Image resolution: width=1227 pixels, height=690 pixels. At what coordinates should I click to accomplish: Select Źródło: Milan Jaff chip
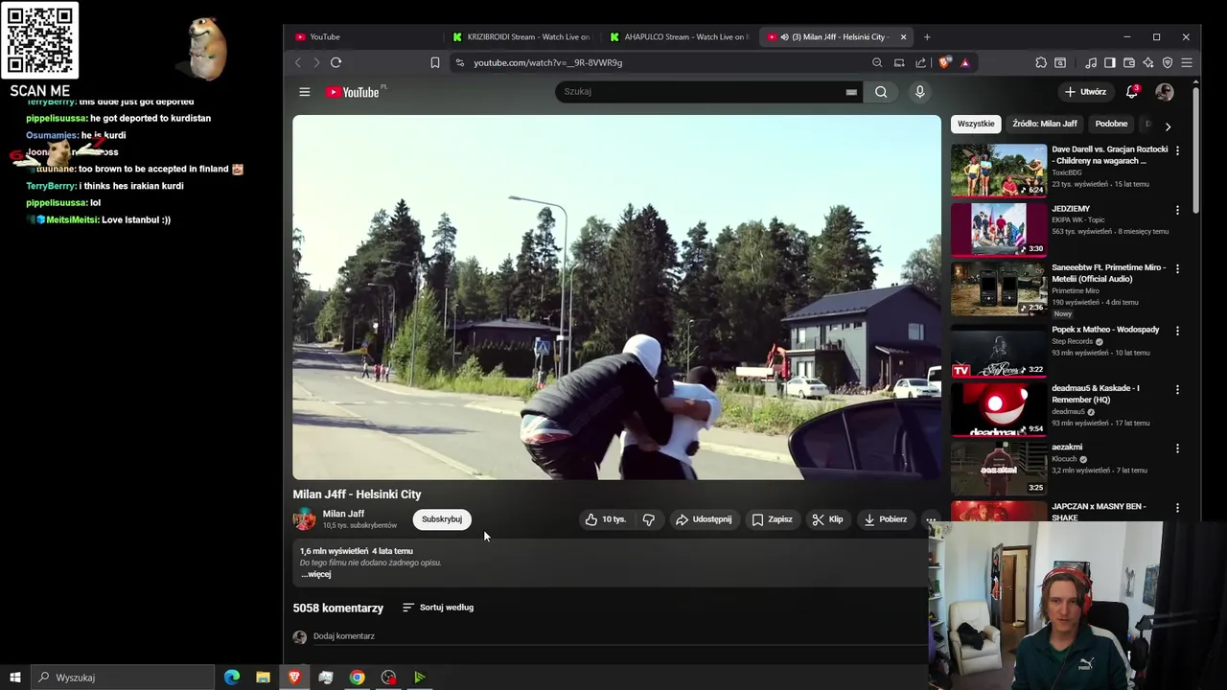pyautogui.click(x=1045, y=124)
